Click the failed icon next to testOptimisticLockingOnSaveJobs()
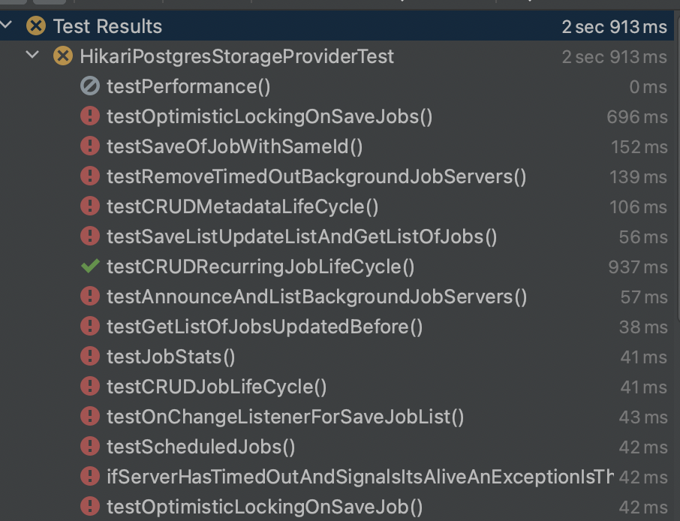 (90, 117)
